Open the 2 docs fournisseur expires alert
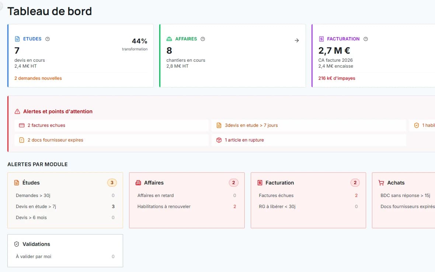 pos(111,140)
